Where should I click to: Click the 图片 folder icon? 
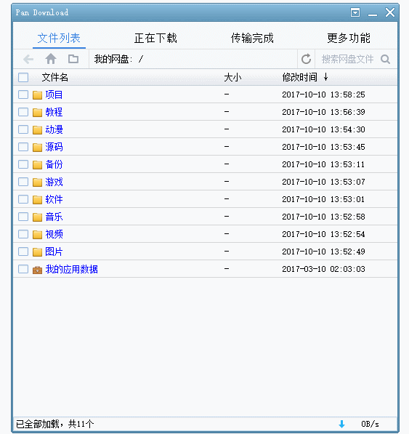coord(37,252)
